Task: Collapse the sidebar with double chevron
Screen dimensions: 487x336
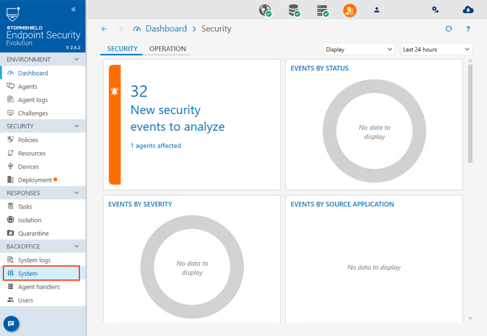Action: [x=74, y=10]
